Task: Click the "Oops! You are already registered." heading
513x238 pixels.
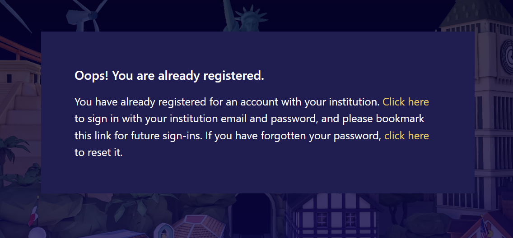Action: tap(169, 76)
